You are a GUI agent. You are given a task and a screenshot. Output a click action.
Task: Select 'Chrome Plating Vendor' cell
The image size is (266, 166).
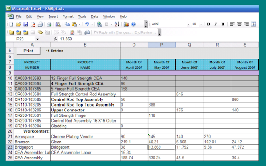click(x=85, y=137)
